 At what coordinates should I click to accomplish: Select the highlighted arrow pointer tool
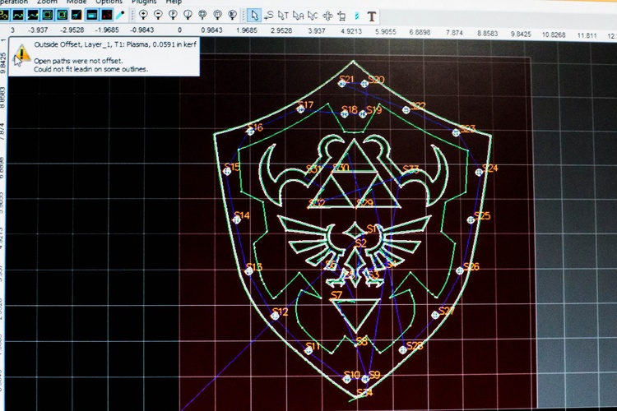click(254, 16)
